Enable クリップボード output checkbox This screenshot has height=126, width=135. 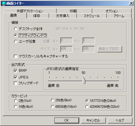pyautogui.click(x=15, y=83)
